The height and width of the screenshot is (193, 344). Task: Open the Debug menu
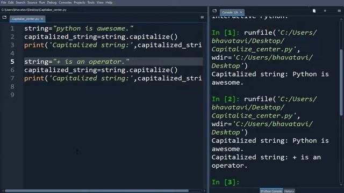pos(52,3)
